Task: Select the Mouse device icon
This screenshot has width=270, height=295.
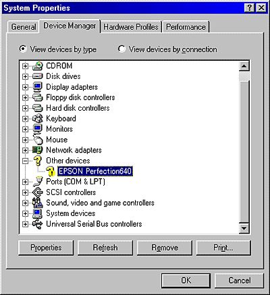Action: click(38, 139)
